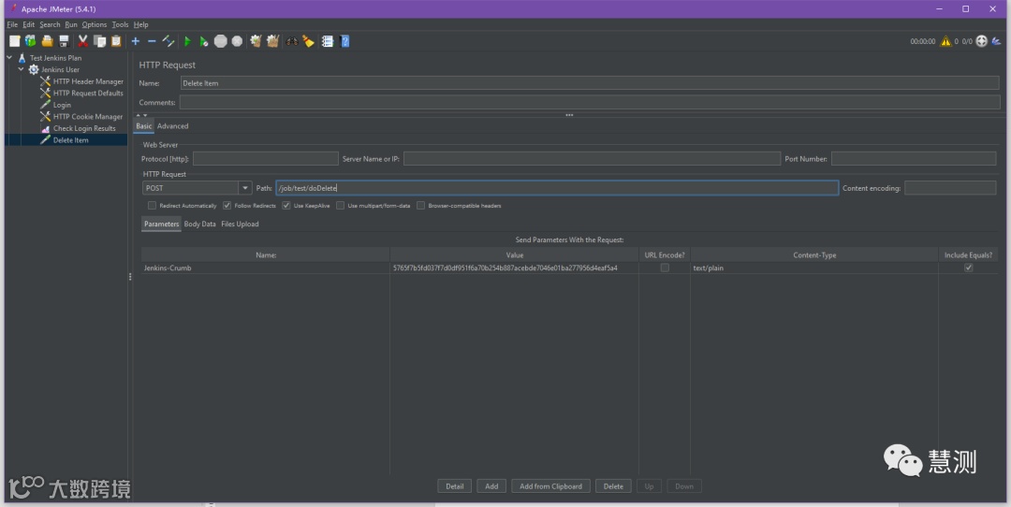Open the File menu
The image size is (1011, 507).
coord(12,24)
